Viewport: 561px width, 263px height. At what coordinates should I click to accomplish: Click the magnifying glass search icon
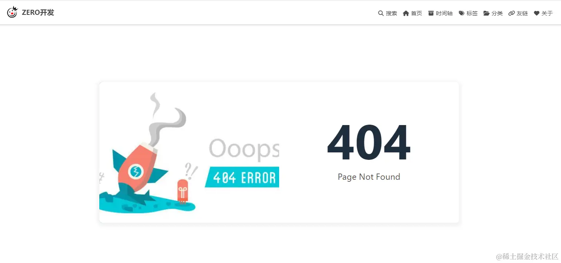[381, 13]
